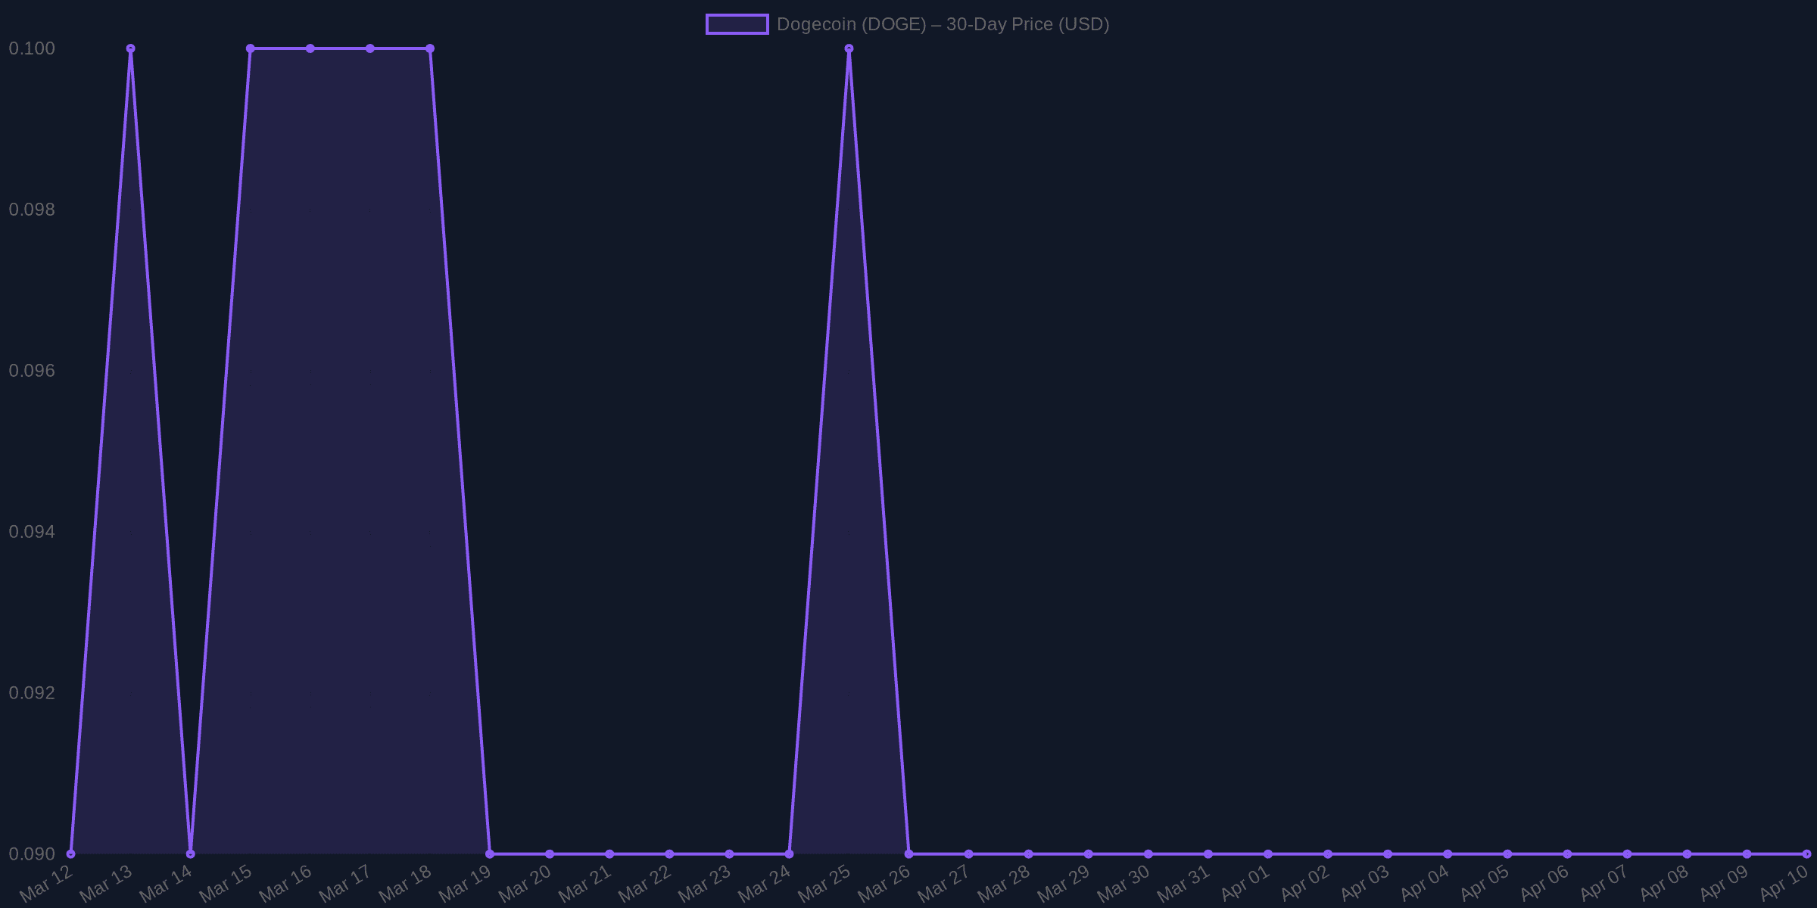Click the Mar 28 data point

point(1028,854)
